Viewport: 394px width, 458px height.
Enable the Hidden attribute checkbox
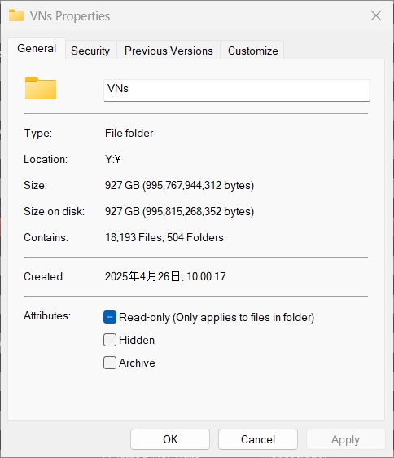coord(110,340)
